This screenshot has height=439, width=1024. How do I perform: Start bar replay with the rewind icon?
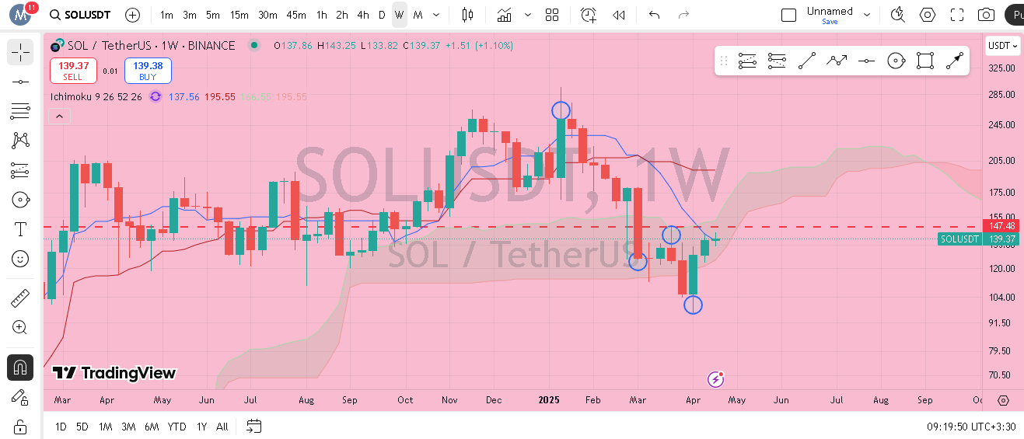point(619,15)
